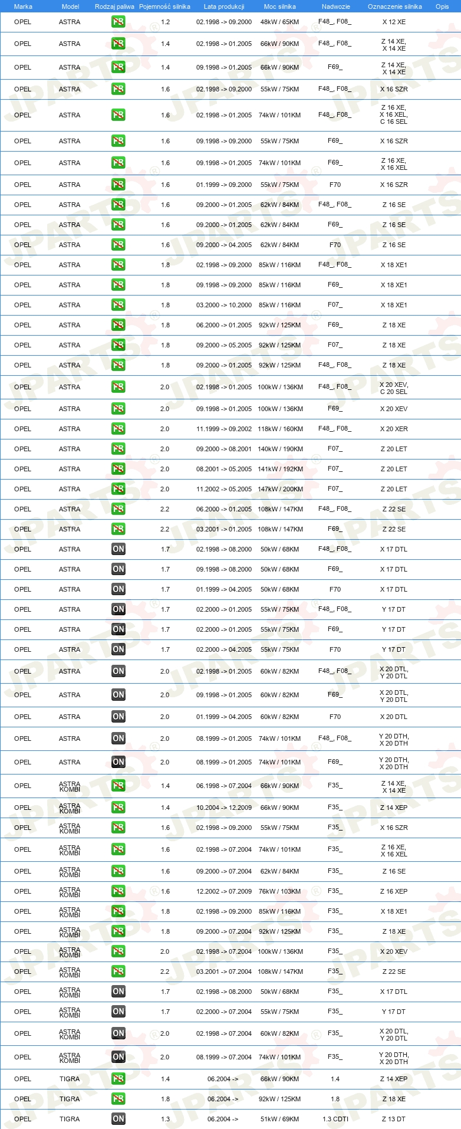
Task: Select ON diesel icon in Astra F69_ Y 17 DT row
Action: (118, 629)
